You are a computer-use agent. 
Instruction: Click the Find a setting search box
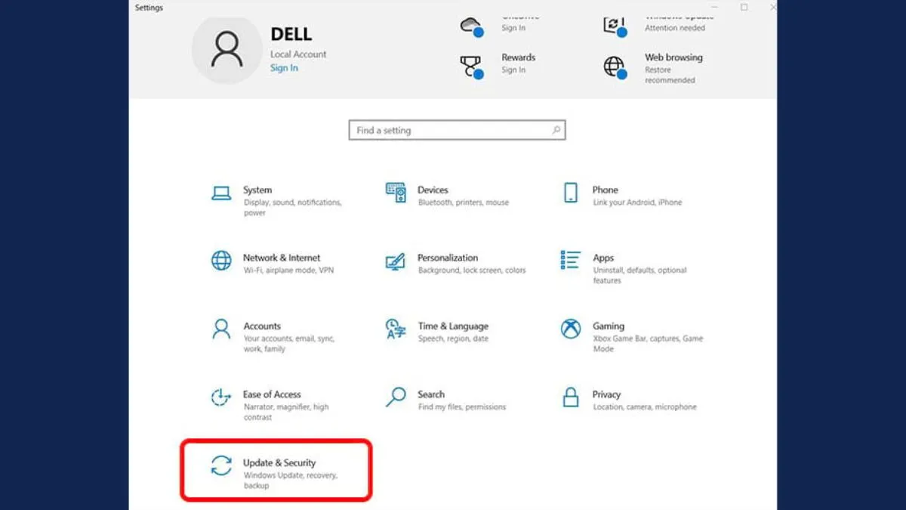pos(456,130)
